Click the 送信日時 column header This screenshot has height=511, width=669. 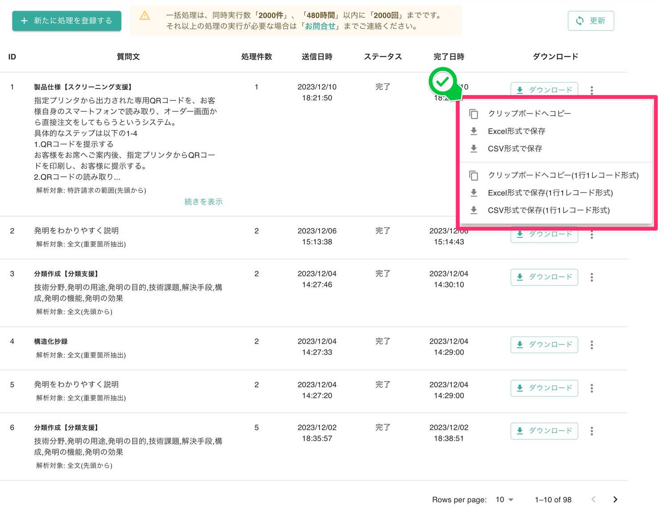(317, 57)
